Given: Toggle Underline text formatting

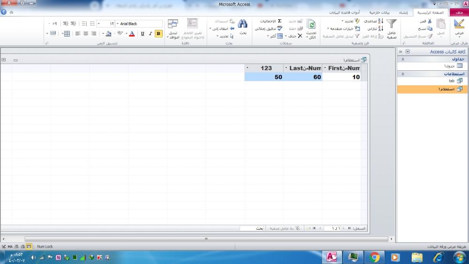Looking at the screenshot, I should [143, 34].
